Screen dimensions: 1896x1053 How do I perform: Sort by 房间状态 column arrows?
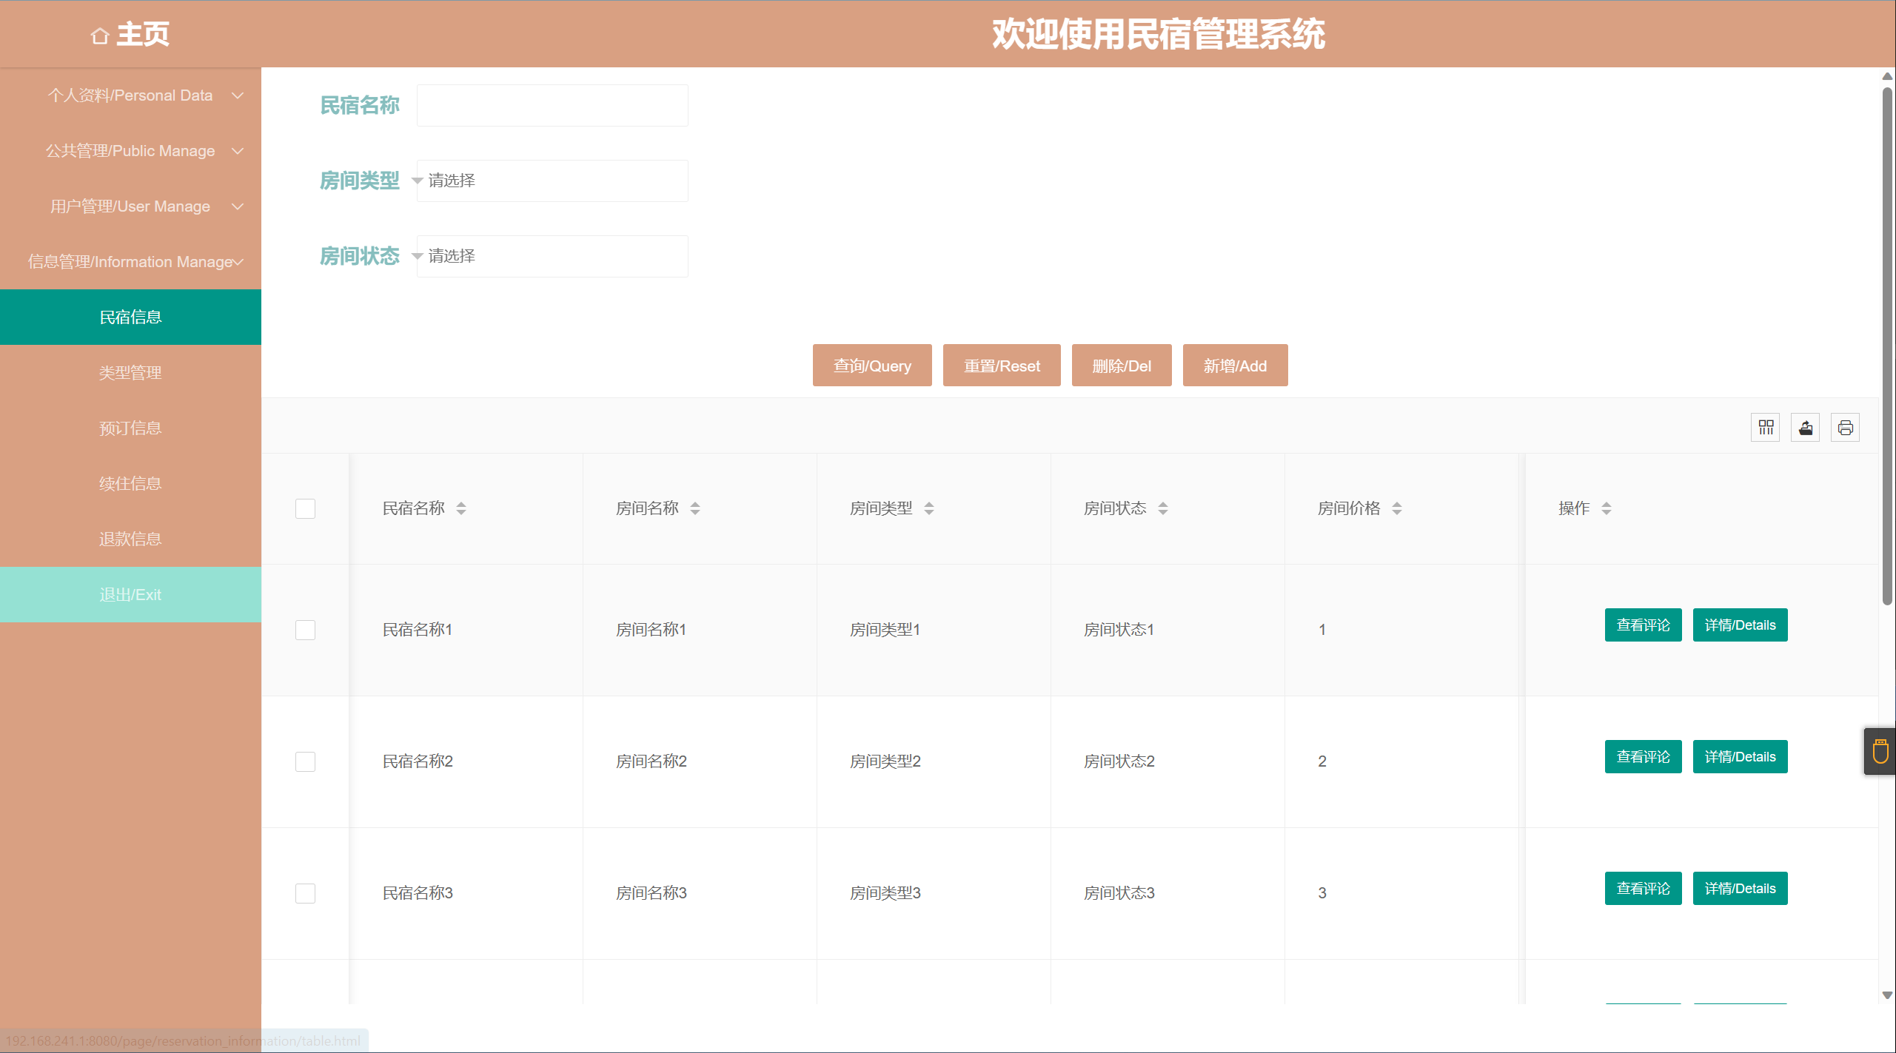(x=1163, y=508)
